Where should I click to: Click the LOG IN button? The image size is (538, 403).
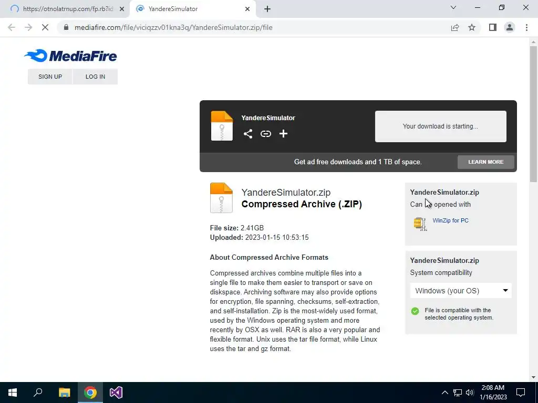click(96, 77)
